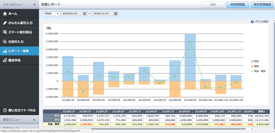Click the profit cell 4,970,000

201,124
